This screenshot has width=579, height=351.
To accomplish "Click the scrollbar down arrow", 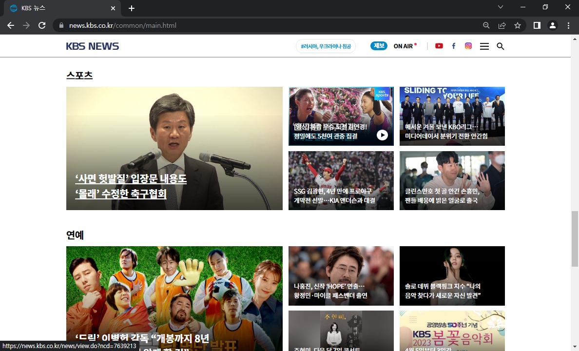I will pyautogui.click(x=575, y=347).
